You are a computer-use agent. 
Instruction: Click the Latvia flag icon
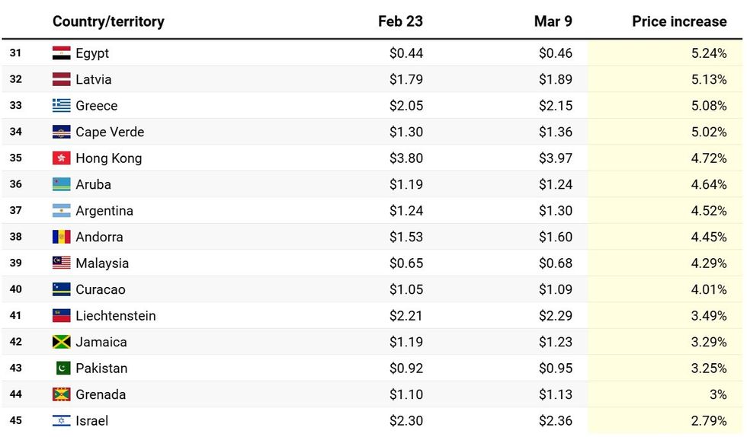62,79
